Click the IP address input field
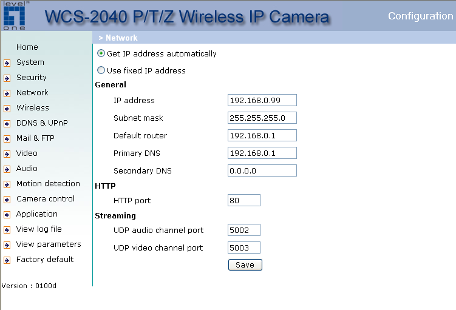This screenshot has height=310, width=456. click(262, 100)
